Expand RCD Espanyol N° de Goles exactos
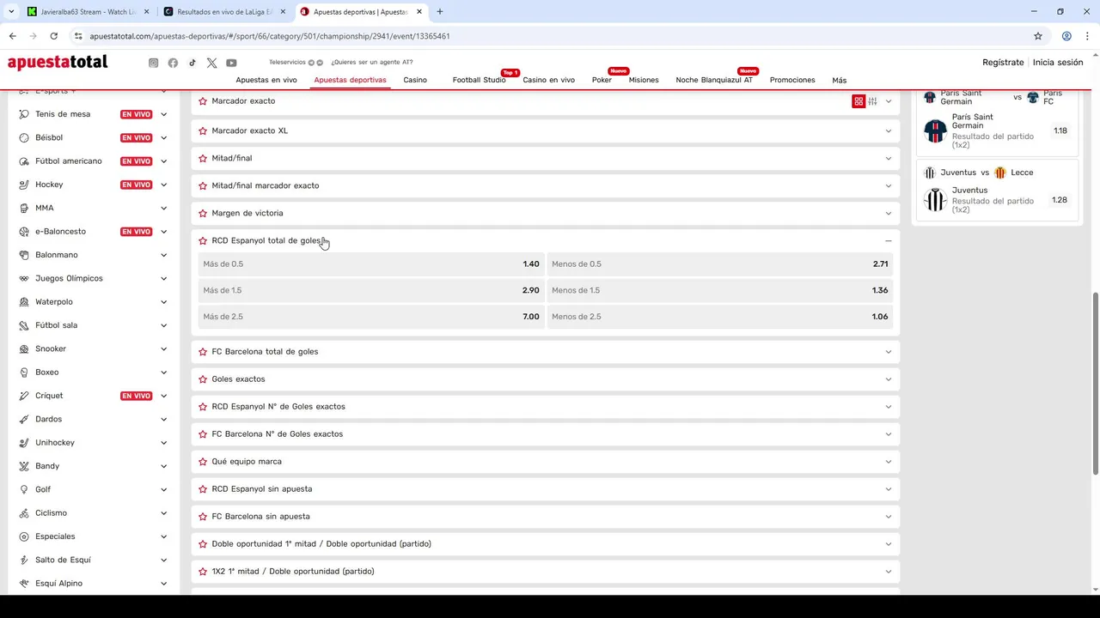1100x618 pixels. 889,406
